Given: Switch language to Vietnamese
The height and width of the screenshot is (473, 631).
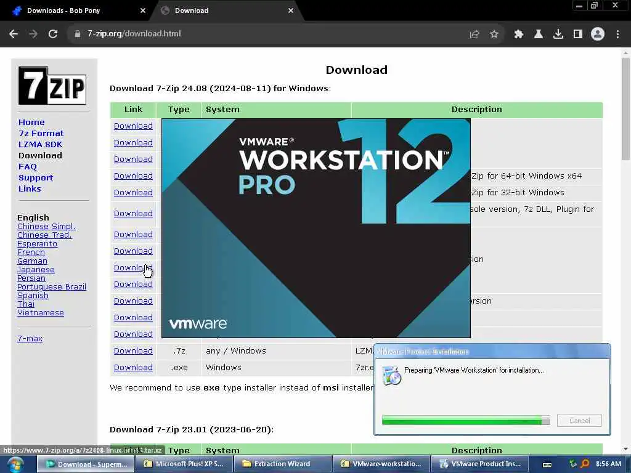Looking at the screenshot, I should [x=40, y=312].
